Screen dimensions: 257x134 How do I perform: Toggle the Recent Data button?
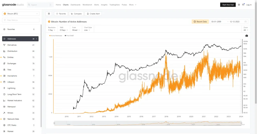point(200,22)
